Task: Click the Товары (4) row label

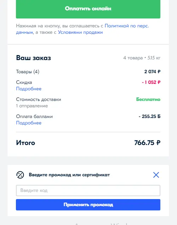Action: (x=28, y=71)
